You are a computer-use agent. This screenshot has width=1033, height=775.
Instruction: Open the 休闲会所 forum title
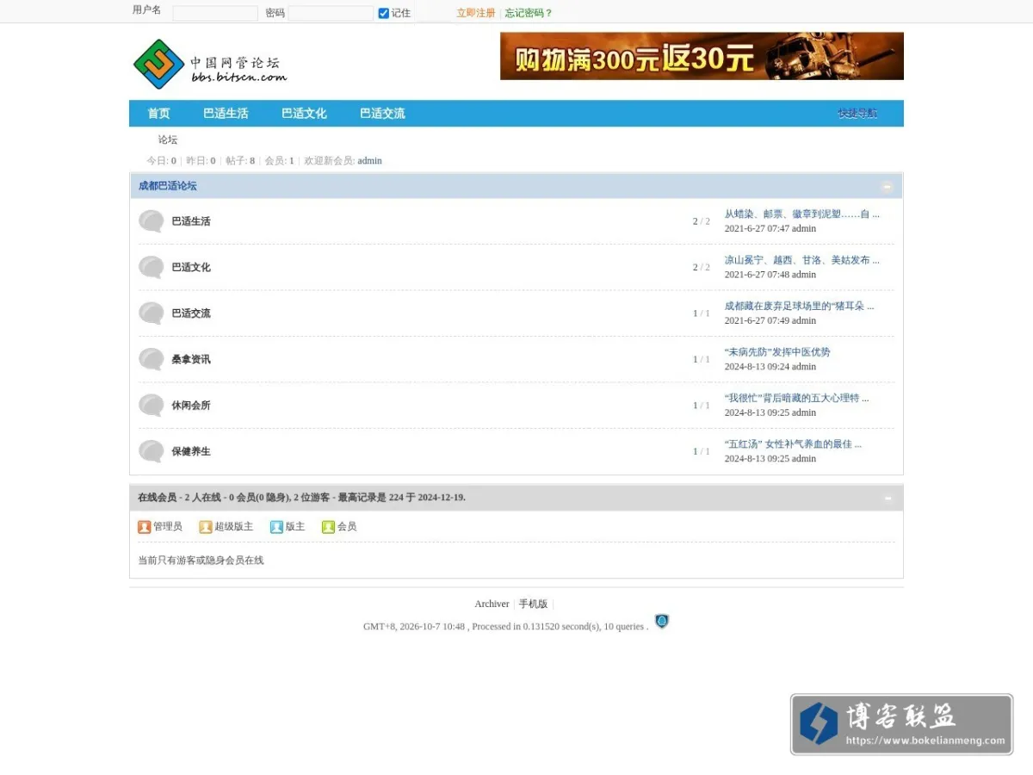191,406
